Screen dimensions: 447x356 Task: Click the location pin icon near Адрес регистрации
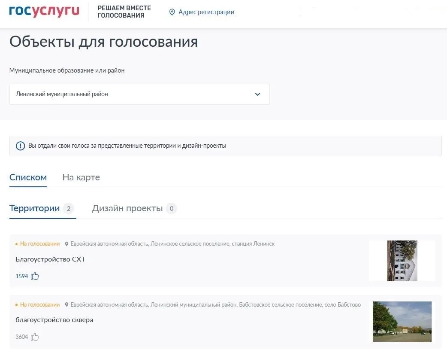[x=172, y=12]
